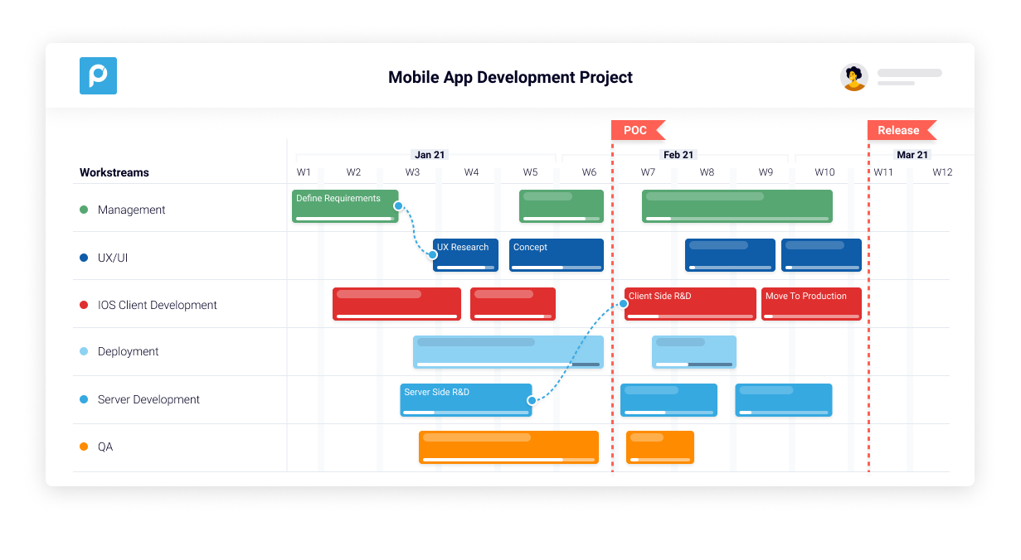This screenshot has height=560, width=1021.
Task: Open the UX Research task bar
Action: [x=465, y=255]
